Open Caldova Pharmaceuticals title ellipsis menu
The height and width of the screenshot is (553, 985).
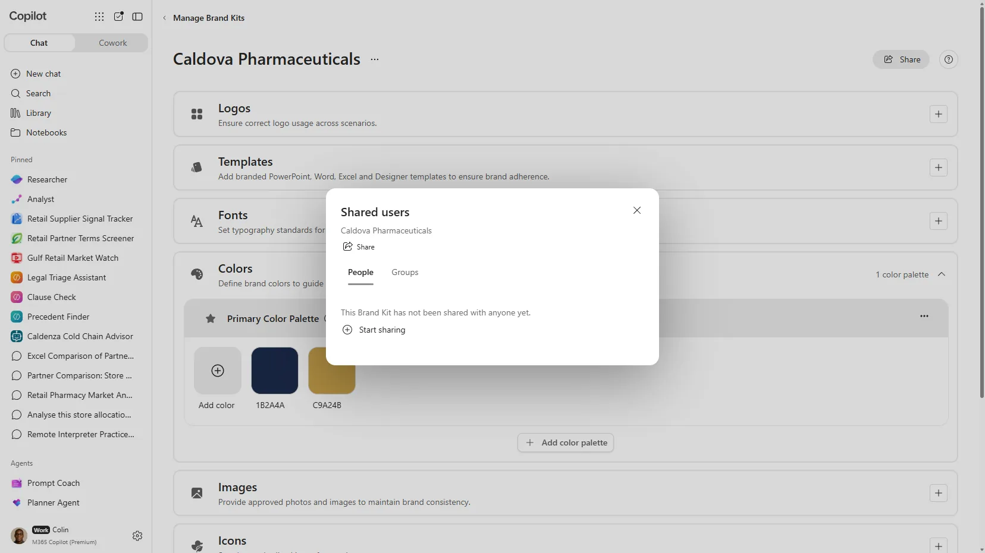[375, 59]
